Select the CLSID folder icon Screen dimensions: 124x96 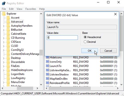tap(8, 46)
